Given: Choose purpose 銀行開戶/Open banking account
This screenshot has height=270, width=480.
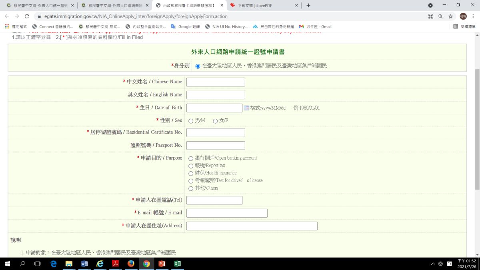Looking at the screenshot, I should coord(191,158).
